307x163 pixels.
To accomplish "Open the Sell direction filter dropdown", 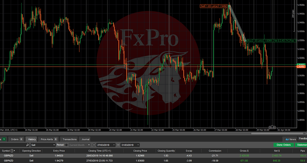I will [43, 145].
